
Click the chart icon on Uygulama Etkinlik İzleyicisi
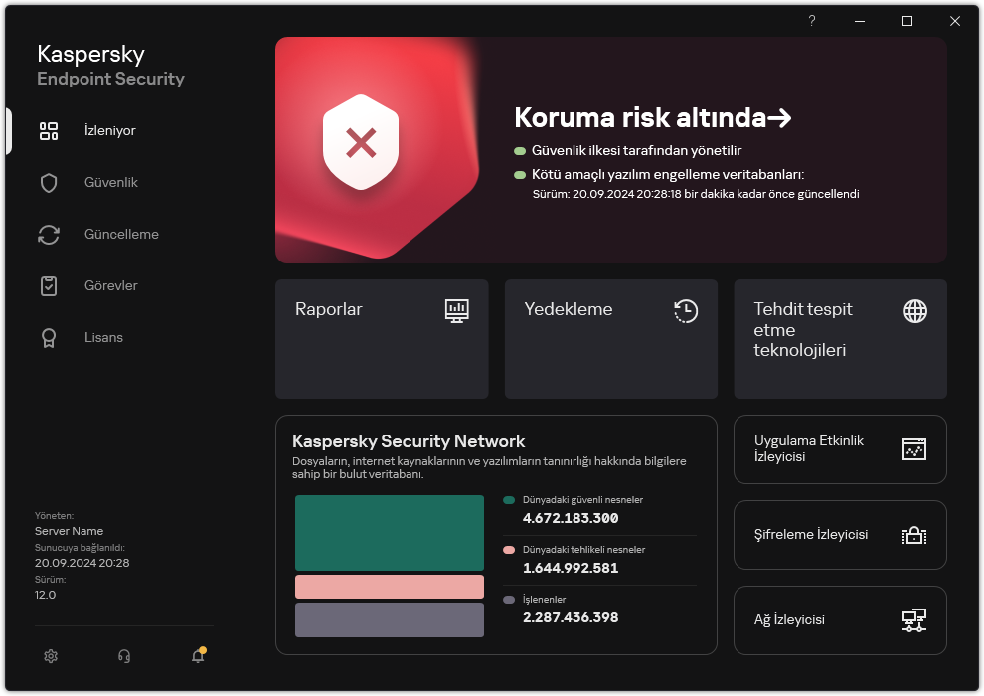(x=913, y=449)
